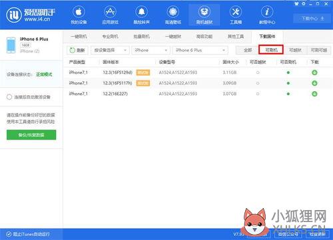
Task: Click the 固件版本 column header
Action: (111, 62)
